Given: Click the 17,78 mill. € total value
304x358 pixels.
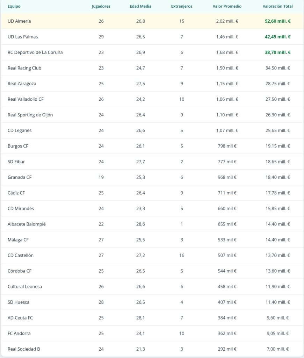Looking at the screenshot, I should click(277, 193).
